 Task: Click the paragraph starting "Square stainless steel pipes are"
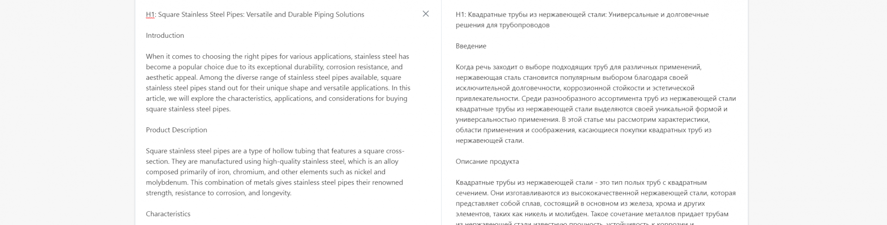tap(274, 172)
